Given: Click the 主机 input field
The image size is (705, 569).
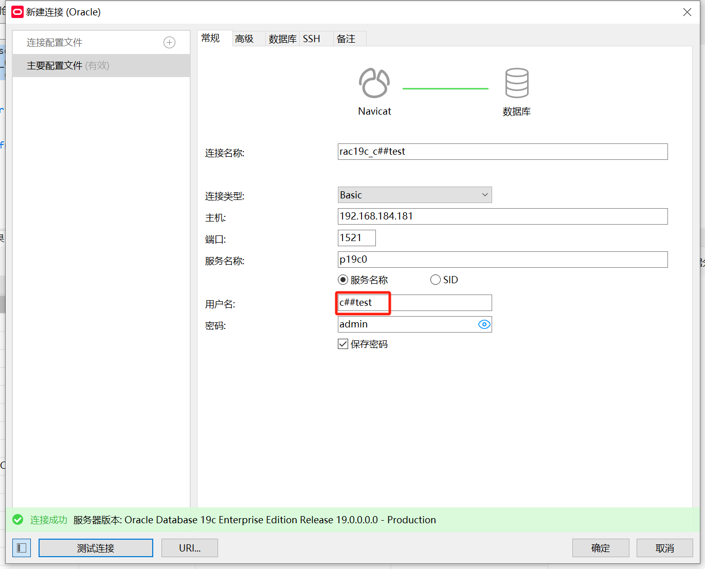Looking at the screenshot, I should coord(502,216).
